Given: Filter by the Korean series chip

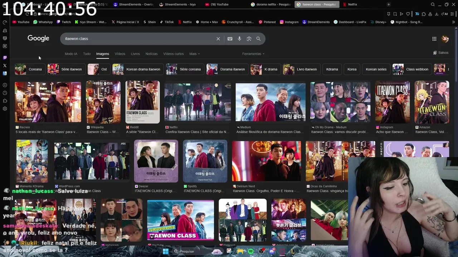Looking at the screenshot, I should click(376, 69).
